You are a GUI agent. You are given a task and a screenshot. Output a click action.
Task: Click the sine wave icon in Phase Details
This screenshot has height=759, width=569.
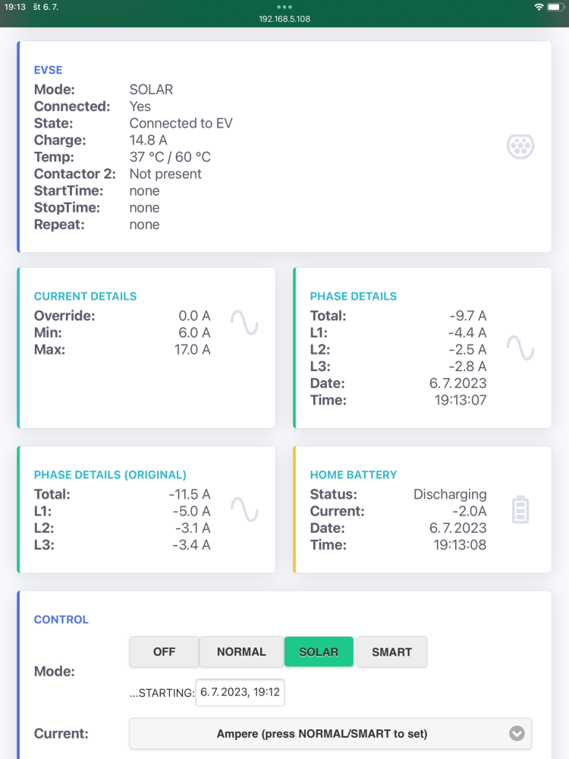[520, 348]
